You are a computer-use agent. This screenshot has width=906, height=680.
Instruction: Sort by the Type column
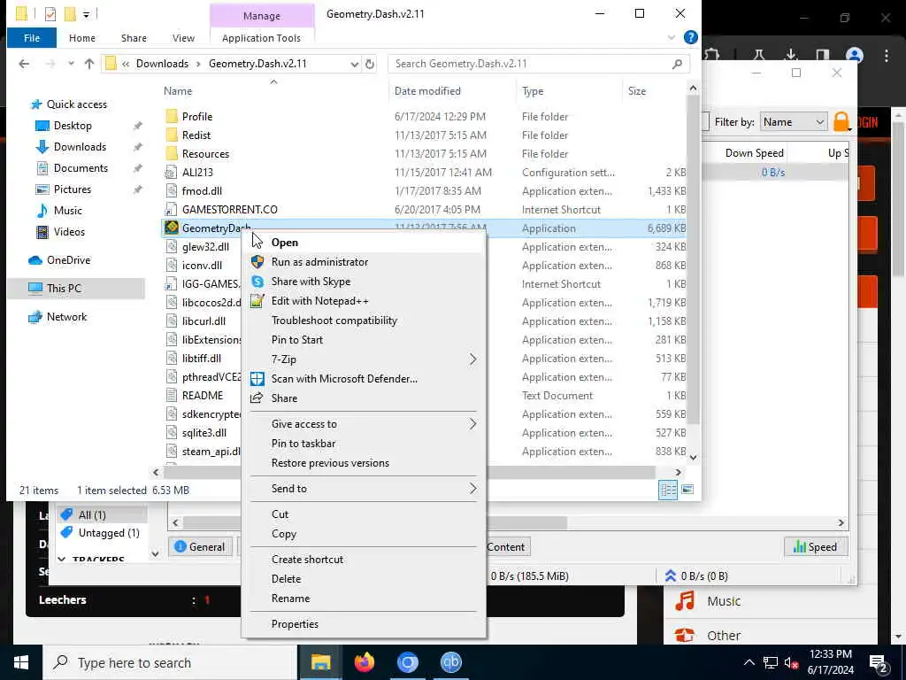(532, 91)
